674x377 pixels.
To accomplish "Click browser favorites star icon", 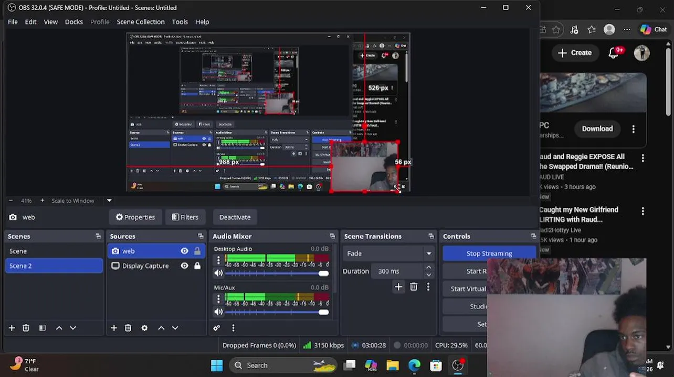I will coord(556,29).
